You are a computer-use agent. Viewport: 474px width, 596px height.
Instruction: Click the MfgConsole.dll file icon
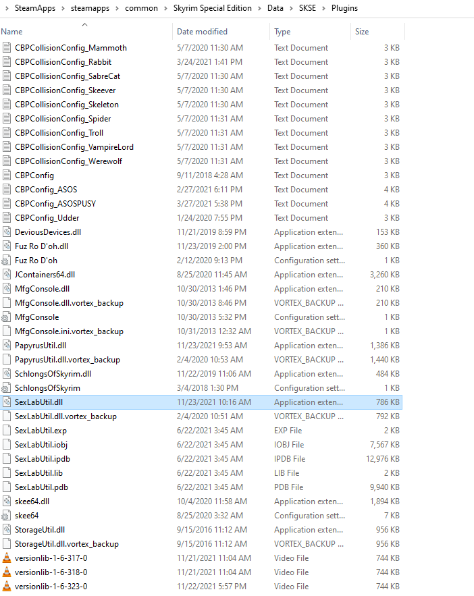tap(7, 288)
